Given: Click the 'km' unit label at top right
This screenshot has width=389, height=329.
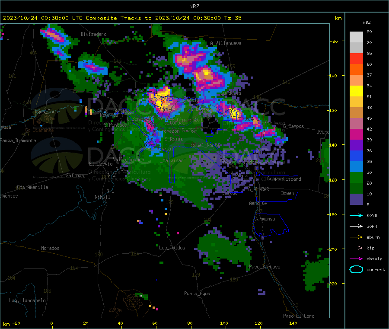Looking at the screenshot, I should coord(338,18).
